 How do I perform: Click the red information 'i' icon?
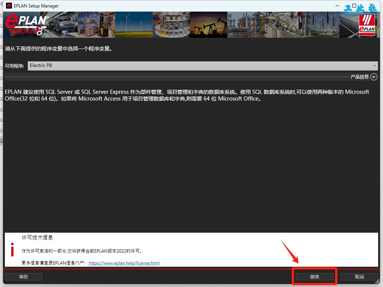pyautogui.click(x=12, y=249)
